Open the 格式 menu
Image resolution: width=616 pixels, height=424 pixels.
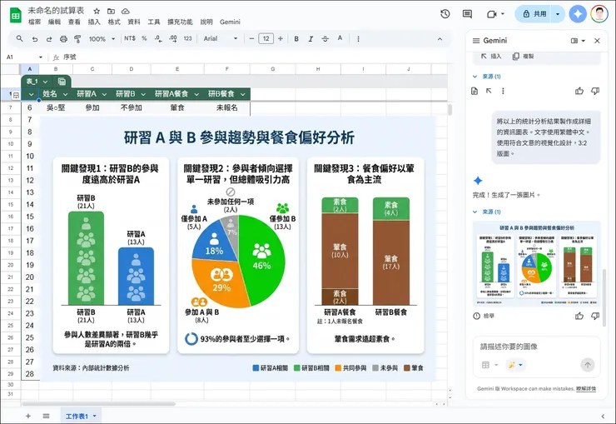pyautogui.click(x=114, y=22)
